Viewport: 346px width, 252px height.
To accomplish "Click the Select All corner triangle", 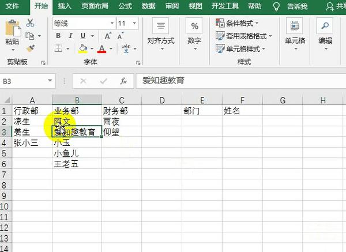I will [7, 100].
